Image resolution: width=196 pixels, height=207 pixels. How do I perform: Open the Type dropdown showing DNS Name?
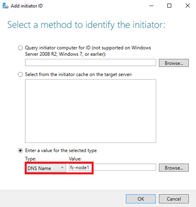tap(45, 168)
